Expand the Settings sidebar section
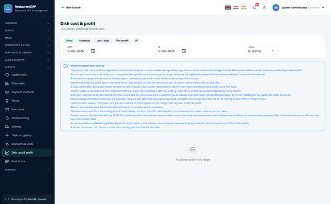Screen dimensions: 331x204 tap(27, 169)
